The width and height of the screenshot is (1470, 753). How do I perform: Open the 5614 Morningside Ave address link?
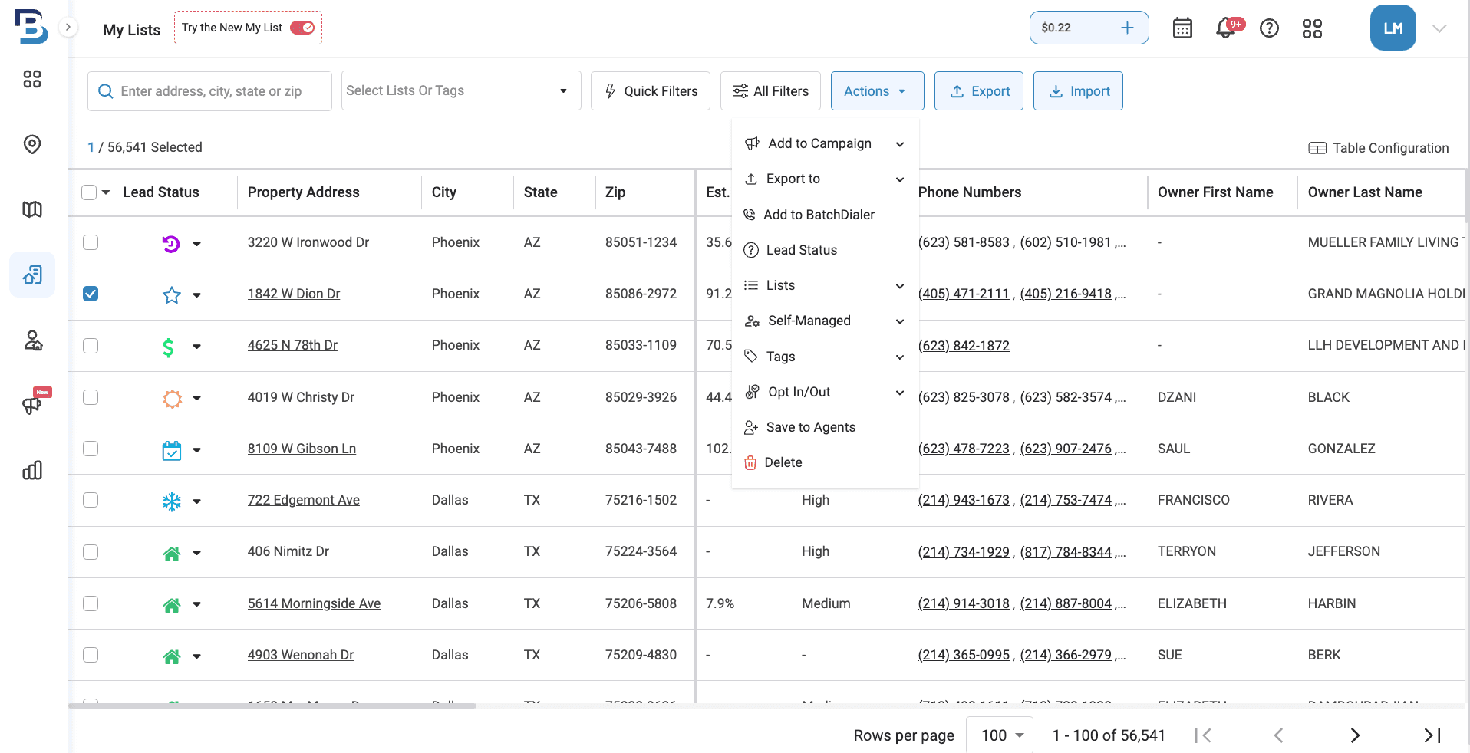314,603
